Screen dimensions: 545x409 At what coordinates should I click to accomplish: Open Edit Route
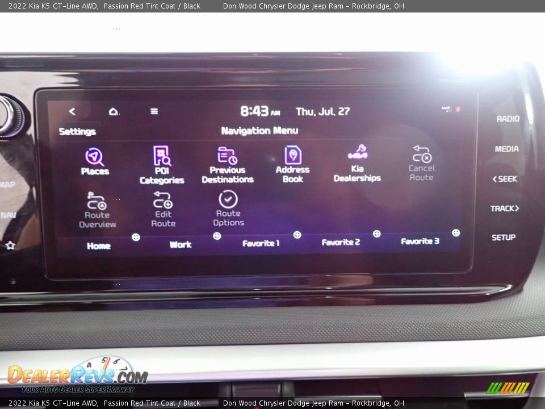coord(163,200)
